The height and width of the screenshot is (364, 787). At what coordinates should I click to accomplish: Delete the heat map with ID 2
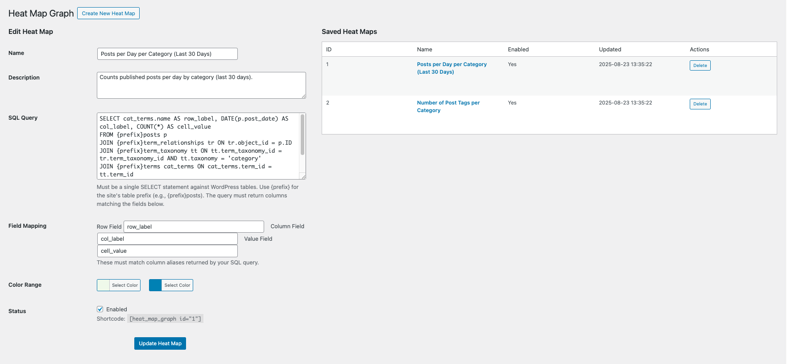(x=700, y=104)
